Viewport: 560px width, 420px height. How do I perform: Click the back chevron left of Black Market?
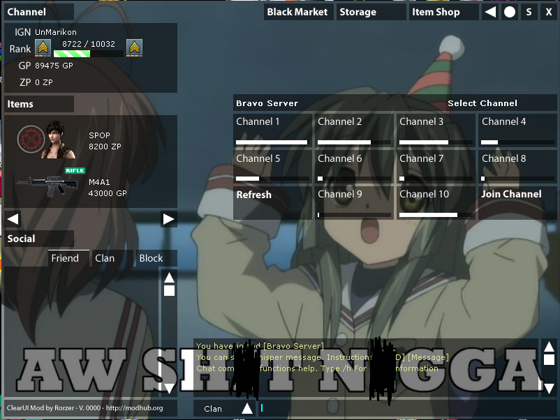tap(489, 12)
